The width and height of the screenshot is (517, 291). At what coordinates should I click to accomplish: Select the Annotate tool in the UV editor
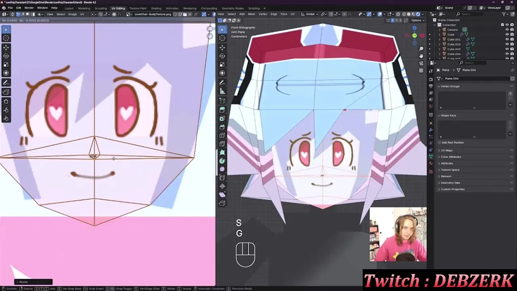[x=6, y=82]
